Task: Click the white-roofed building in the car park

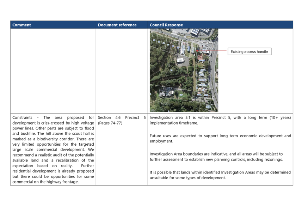Action: pyautogui.click(x=180, y=60)
